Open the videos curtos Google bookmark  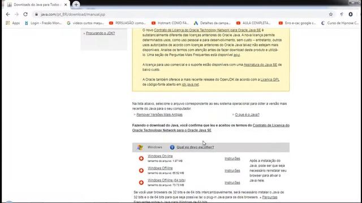click(x=85, y=23)
